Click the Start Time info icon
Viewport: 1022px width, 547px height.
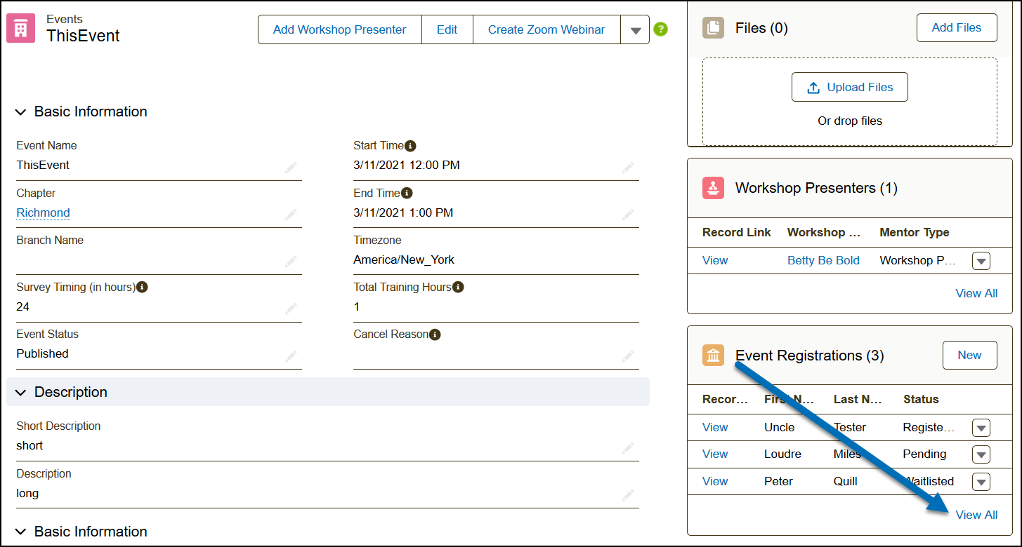click(411, 146)
